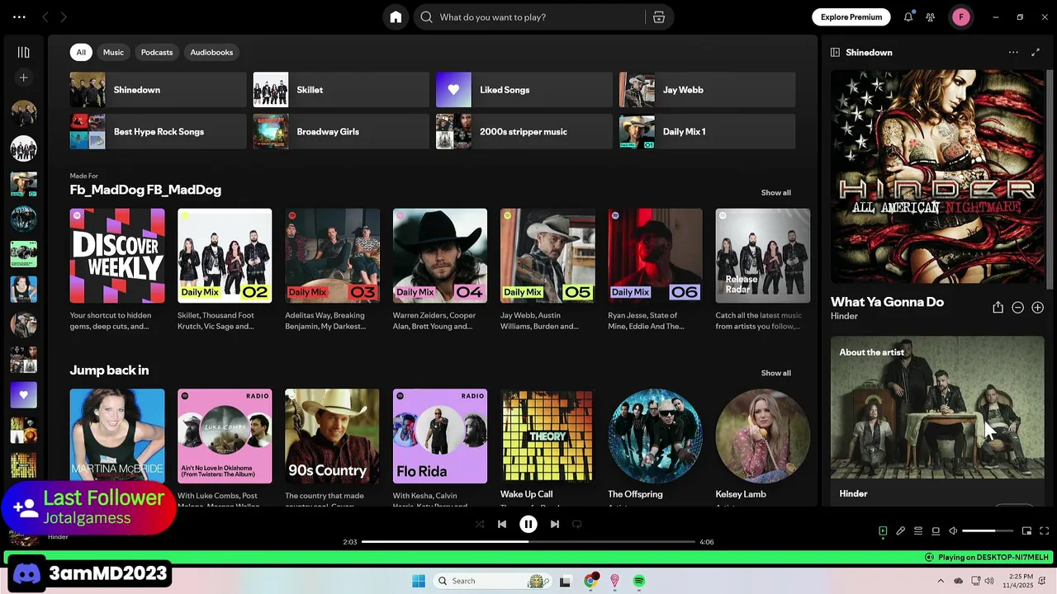This screenshot has width=1057, height=594.
Task: Open Friend Activity icon
Action: (931, 17)
